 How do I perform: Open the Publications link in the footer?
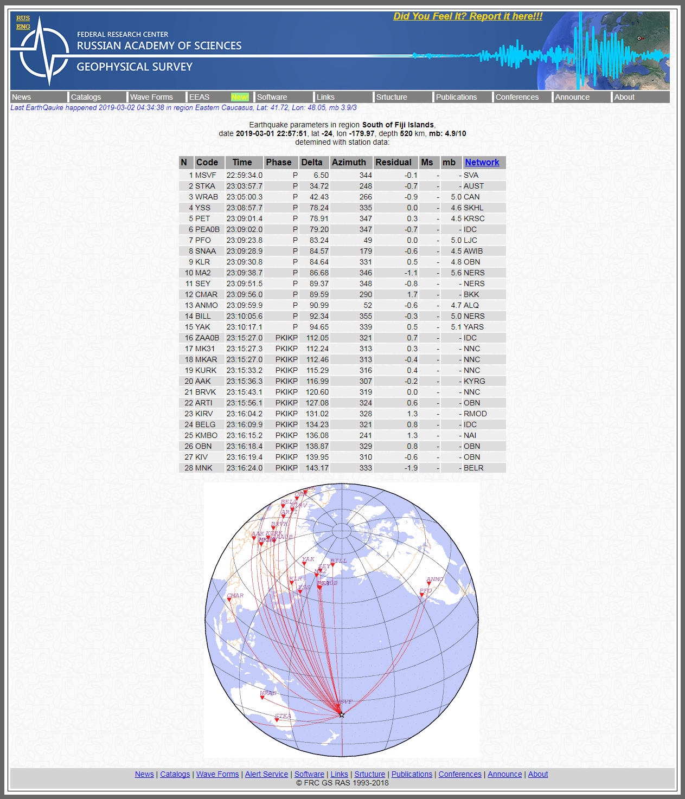pyautogui.click(x=412, y=774)
